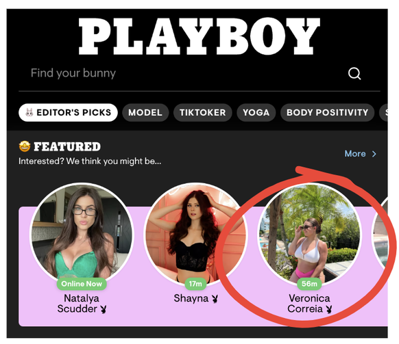Click bunny logo next to Natalya Scudder
This screenshot has height=344, width=399.
(103, 309)
